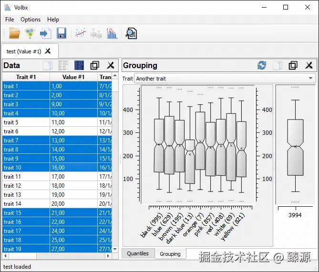The image size is (319, 272).
Task: Click the Volbx app icon in title bar
Action: pos(8,8)
